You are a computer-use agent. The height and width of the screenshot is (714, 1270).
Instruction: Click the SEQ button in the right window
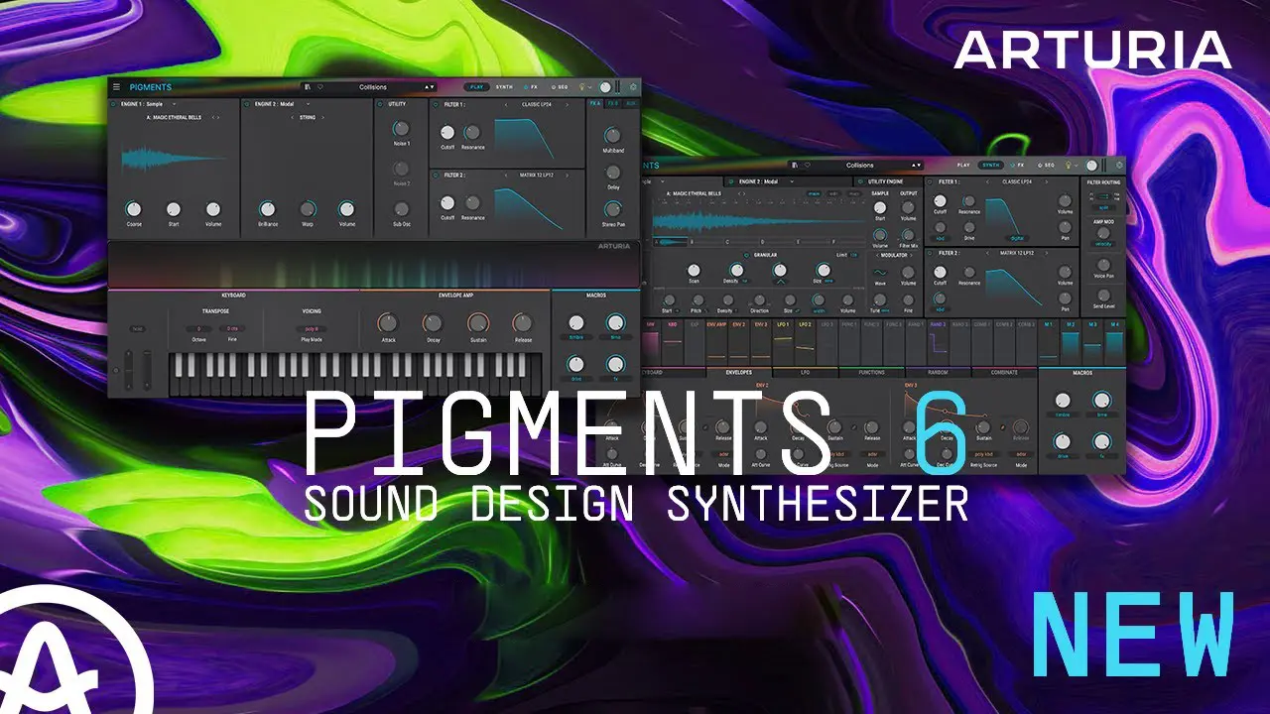(1045, 166)
